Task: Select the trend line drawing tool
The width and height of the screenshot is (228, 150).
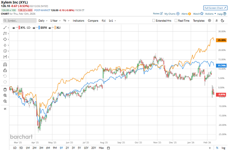Action: (x=5, y=27)
